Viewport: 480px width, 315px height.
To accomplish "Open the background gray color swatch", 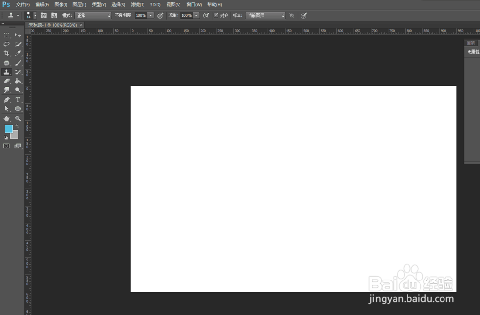I will [15, 135].
